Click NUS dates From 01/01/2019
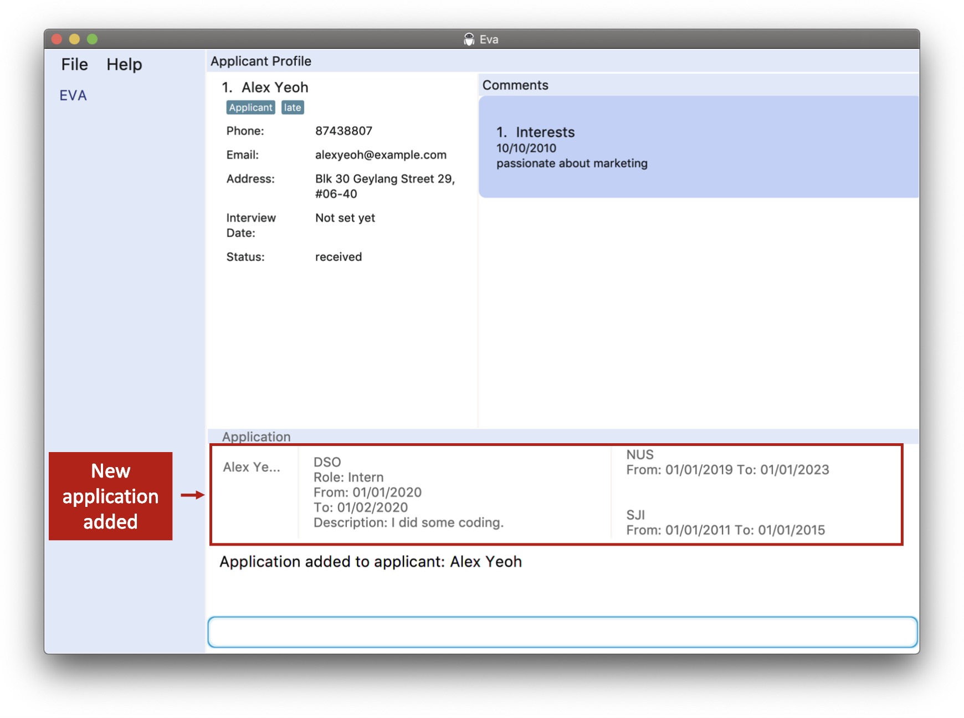The height and width of the screenshot is (718, 964). 728,470
